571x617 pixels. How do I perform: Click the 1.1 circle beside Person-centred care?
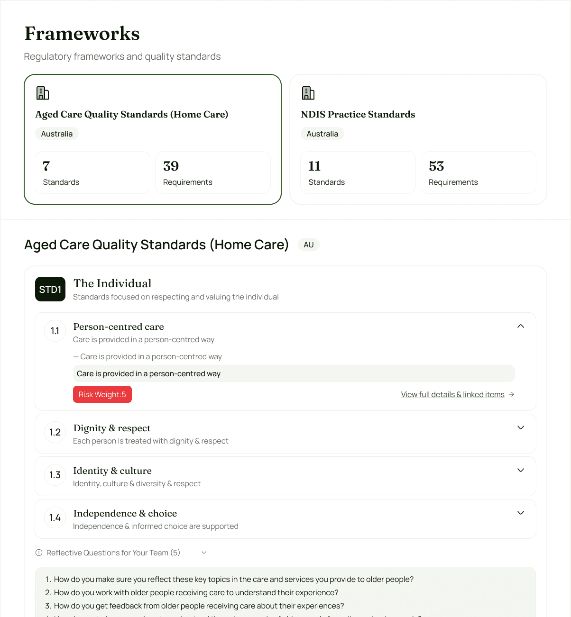(55, 331)
